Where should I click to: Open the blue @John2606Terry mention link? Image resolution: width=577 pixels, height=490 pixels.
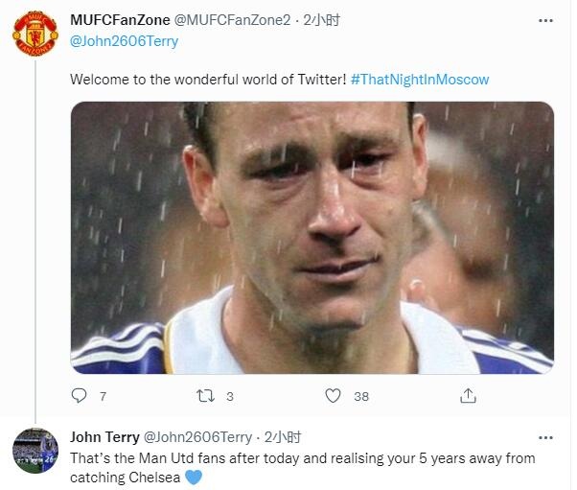coord(124,41)
